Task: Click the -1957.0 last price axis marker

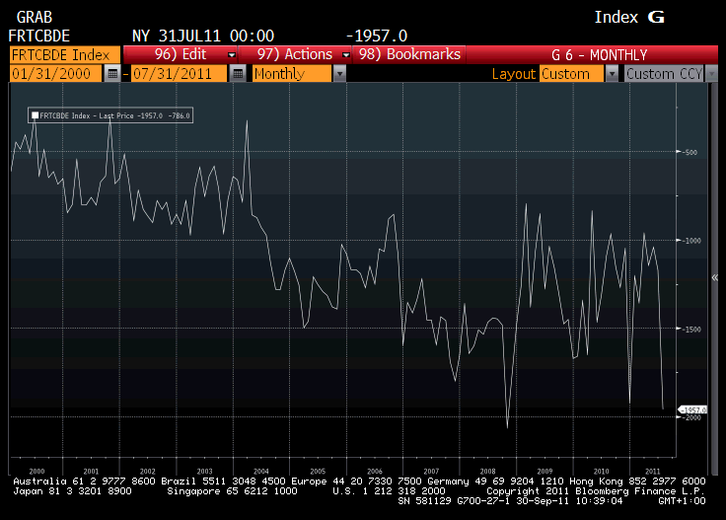Action: [692, 409]
